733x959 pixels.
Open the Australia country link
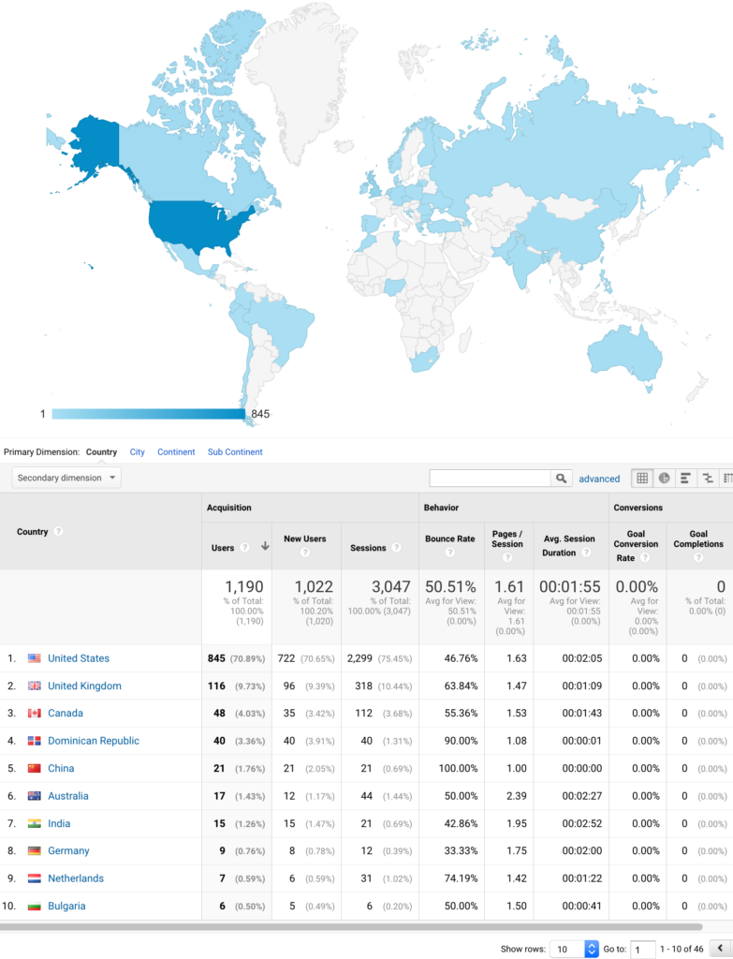[x=67, y=796]
